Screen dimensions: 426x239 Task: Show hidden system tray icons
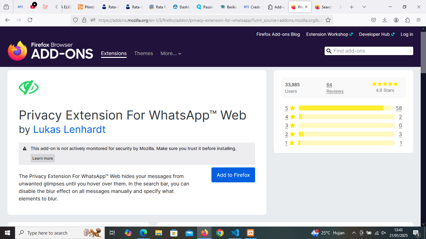pos(354,233)
